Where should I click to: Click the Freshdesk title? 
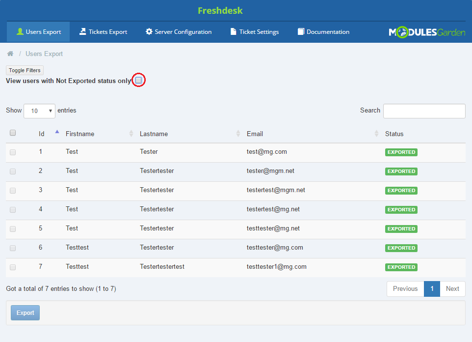(220, 10)
